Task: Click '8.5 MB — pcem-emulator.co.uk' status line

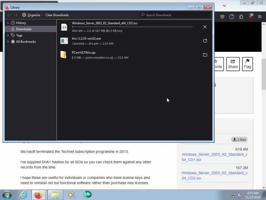Action: pyautogui.click(x=100, y=58)
